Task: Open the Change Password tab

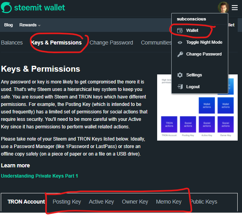Action: (x=111, y=43)
